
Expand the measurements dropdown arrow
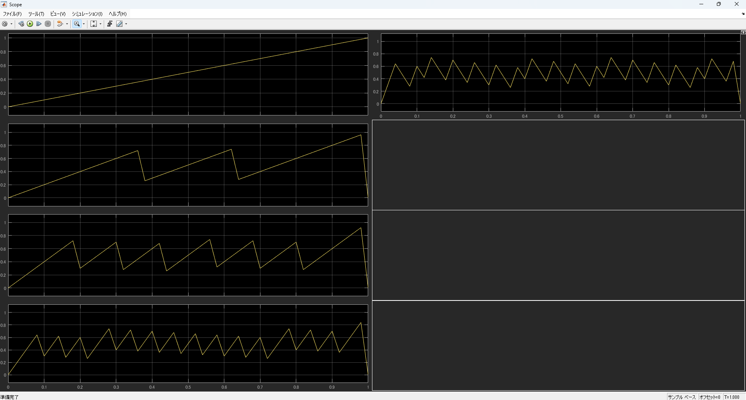(x=126, y=24)
